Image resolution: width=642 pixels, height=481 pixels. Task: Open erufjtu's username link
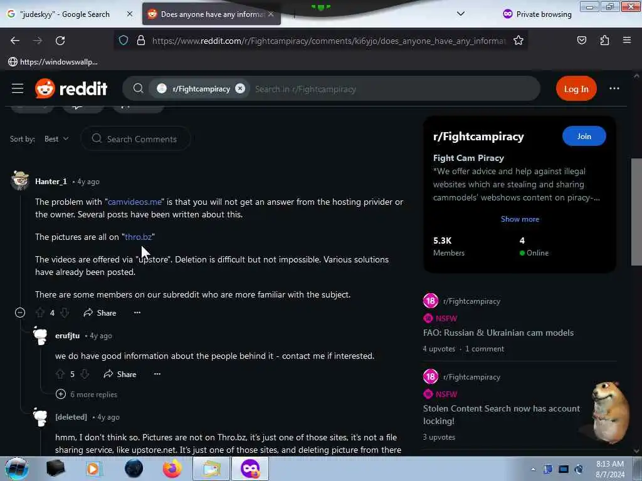(67, 336)
